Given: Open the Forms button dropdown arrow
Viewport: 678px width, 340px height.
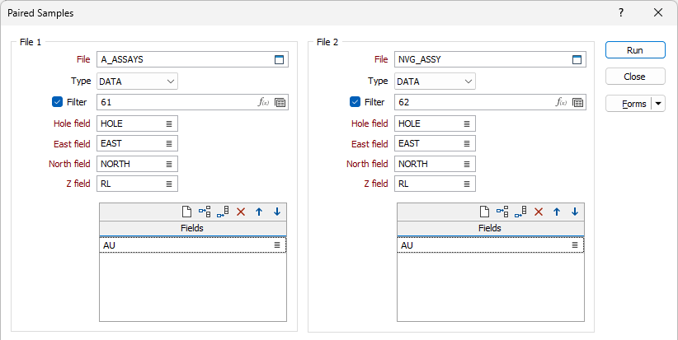Looking at the screenshot, I should coord(658,104).
